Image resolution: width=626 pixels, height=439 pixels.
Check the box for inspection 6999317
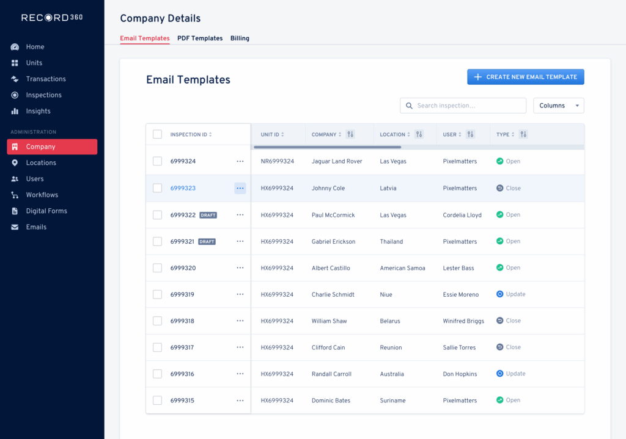(x=157, y=347)
